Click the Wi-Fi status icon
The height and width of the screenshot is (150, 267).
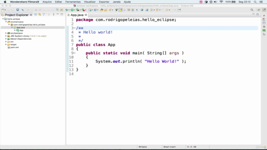coord(221,2)
